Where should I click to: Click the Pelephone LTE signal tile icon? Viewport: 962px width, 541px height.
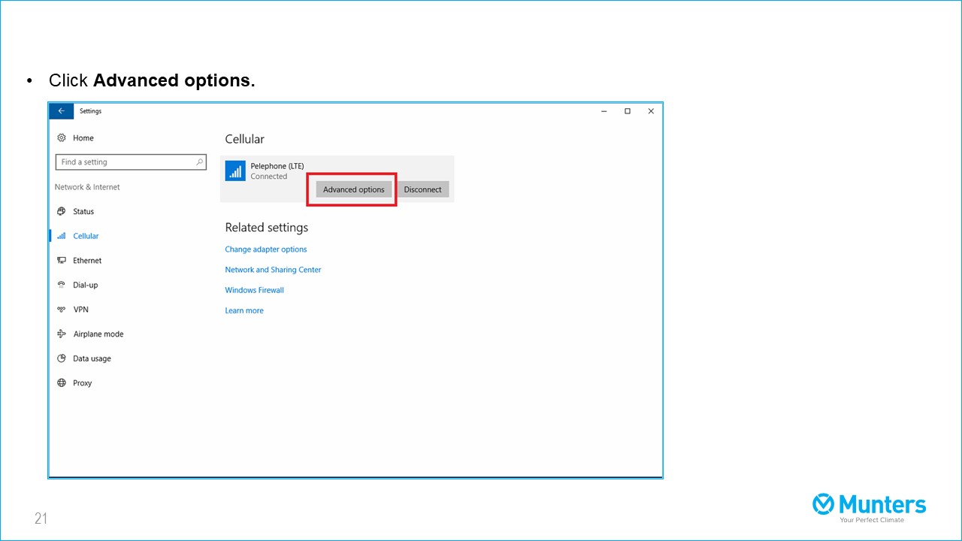[x=235, y=171]
